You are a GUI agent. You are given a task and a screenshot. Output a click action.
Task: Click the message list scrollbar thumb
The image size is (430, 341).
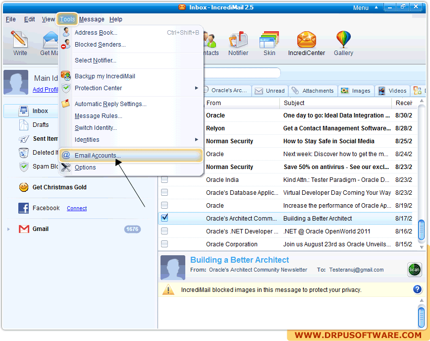tap(421, 229)
